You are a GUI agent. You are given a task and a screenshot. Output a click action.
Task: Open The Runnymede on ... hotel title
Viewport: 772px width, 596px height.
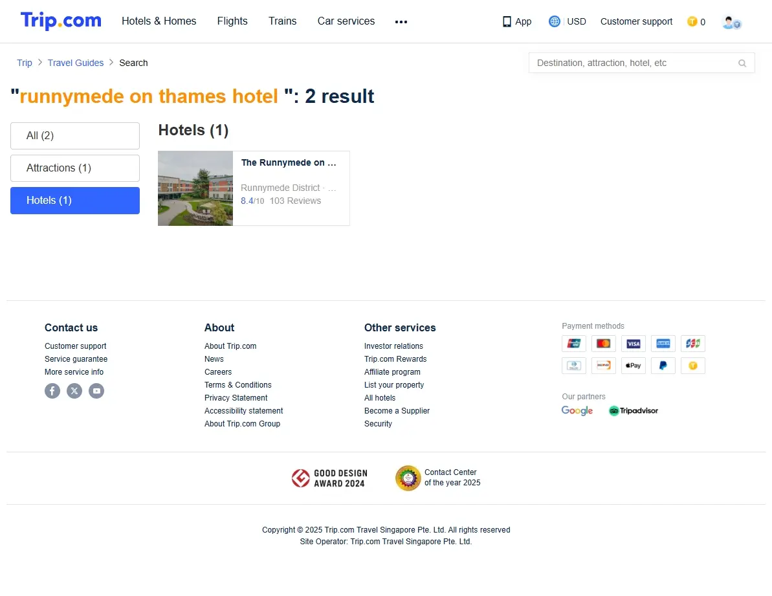click(289, 163)
